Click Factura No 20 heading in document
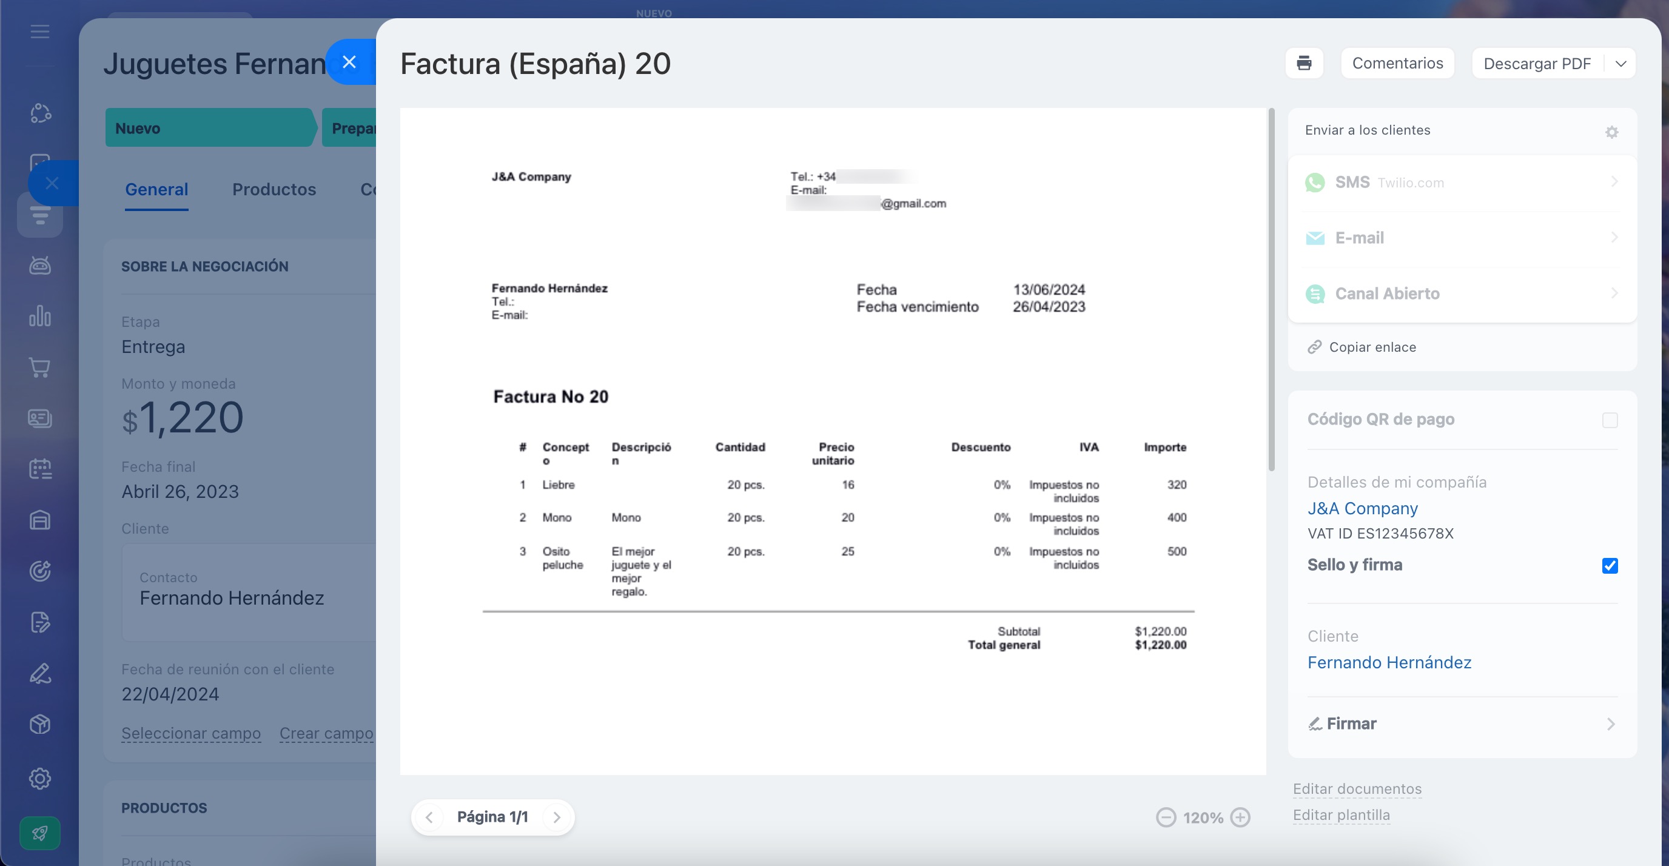 pyautogui.click(x=551, y=397)
